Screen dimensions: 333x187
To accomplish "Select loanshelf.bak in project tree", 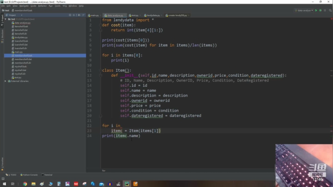I will (x=21, y=41).
